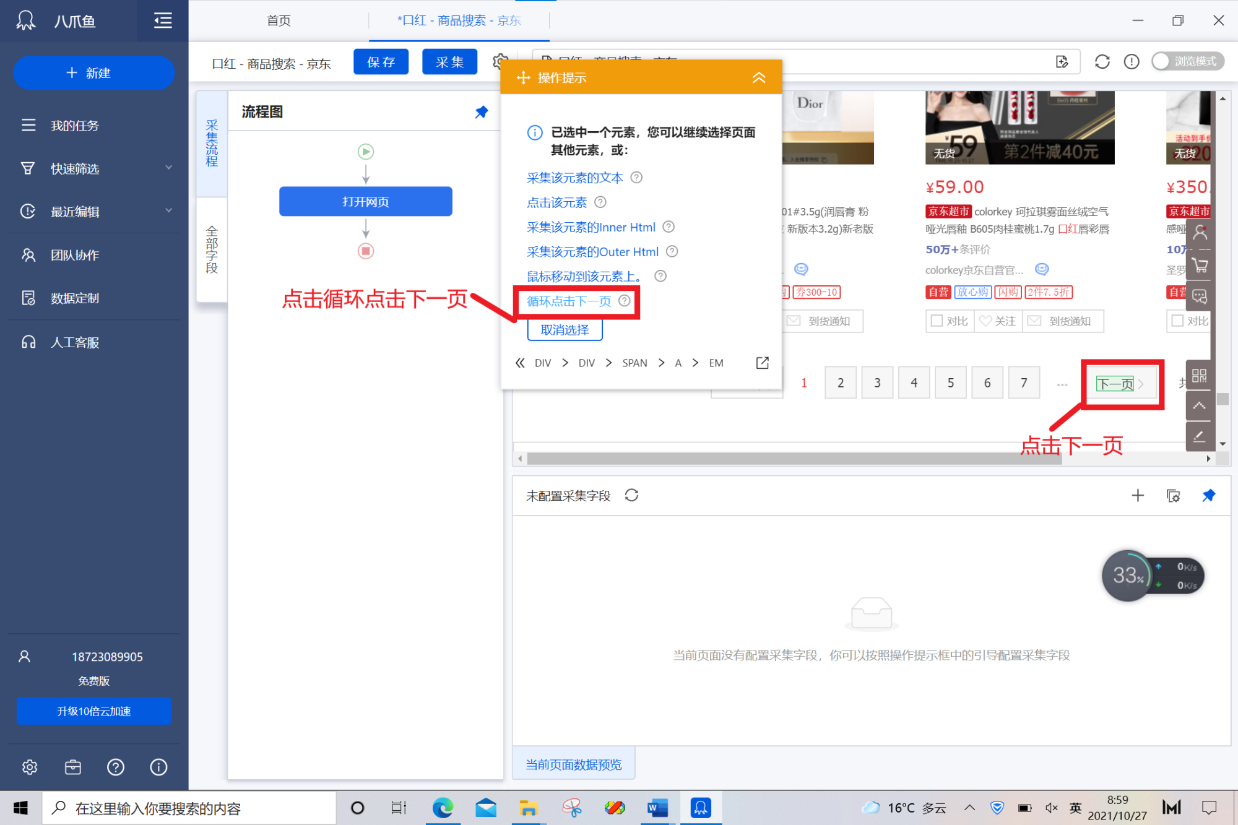Open help icon next to 循环点击下一页
Screen dimensions: 1238x825
(625, 301)
